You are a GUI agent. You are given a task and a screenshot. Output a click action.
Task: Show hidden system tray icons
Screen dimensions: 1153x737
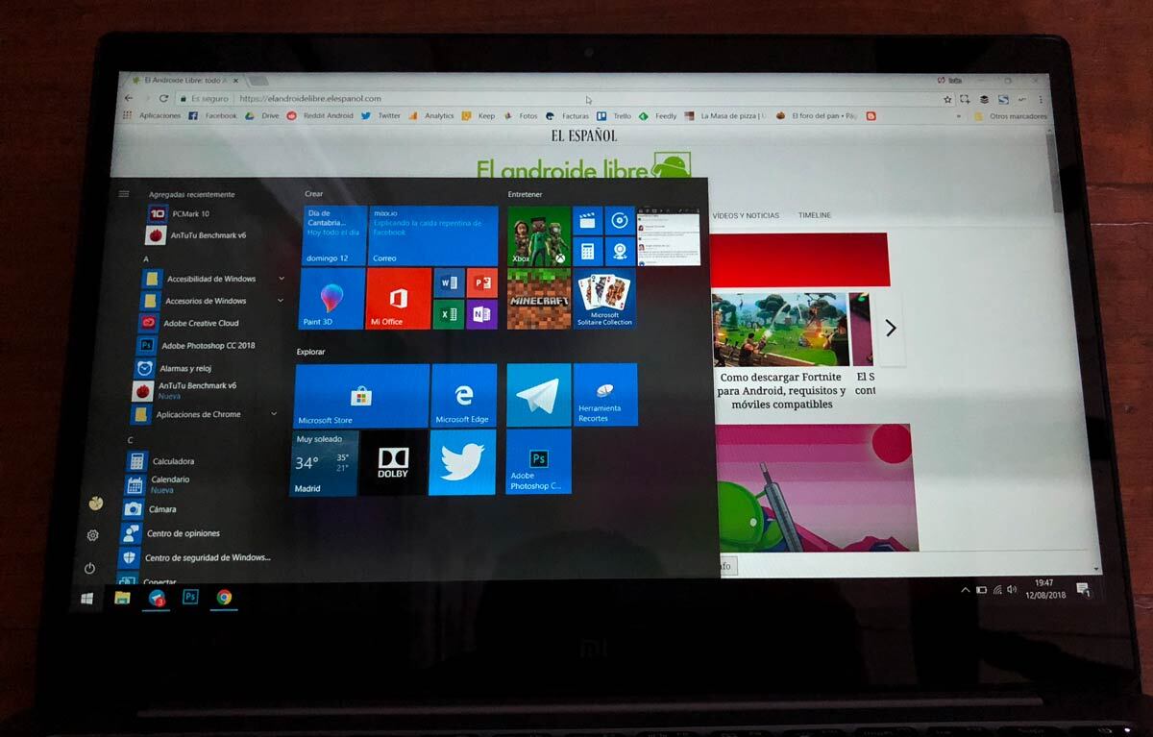click(966, 589)
